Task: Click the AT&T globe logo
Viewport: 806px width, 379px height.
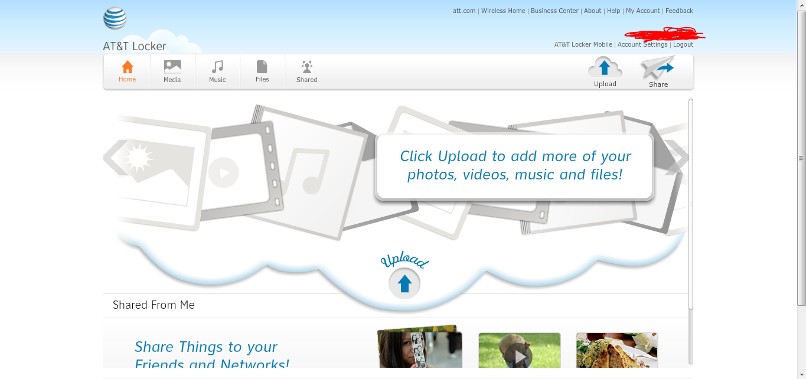Action: (115, 18)
